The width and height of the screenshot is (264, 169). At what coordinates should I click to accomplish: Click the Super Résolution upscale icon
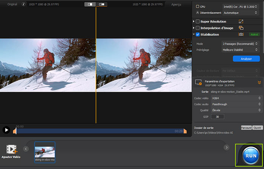241,21
